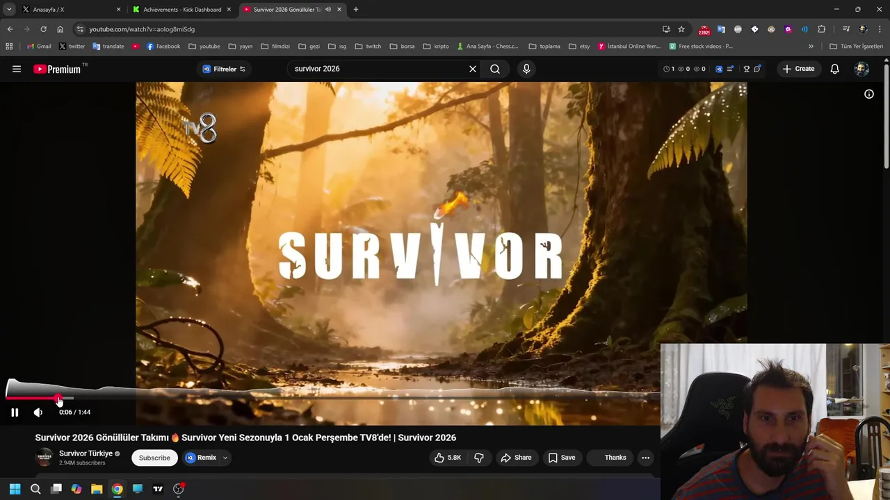
Task: Open the Gmail bookmark
Action: 39,47
